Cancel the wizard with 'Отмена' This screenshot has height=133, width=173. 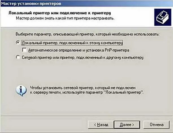click(156, 125)
